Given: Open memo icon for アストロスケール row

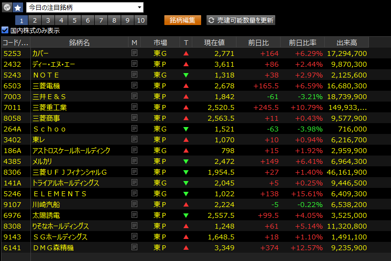Looking at the screenshot, I should [134, 150].
